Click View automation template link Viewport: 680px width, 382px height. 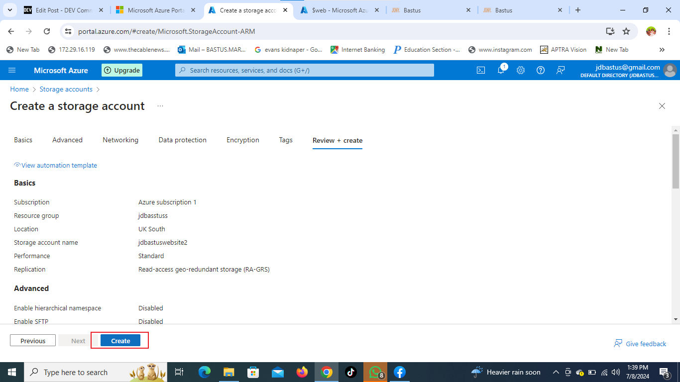click(56, 166)
